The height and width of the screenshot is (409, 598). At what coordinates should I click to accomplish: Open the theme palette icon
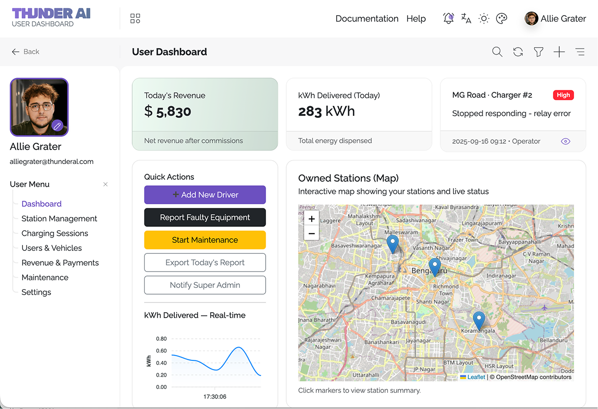coord(501,18)
